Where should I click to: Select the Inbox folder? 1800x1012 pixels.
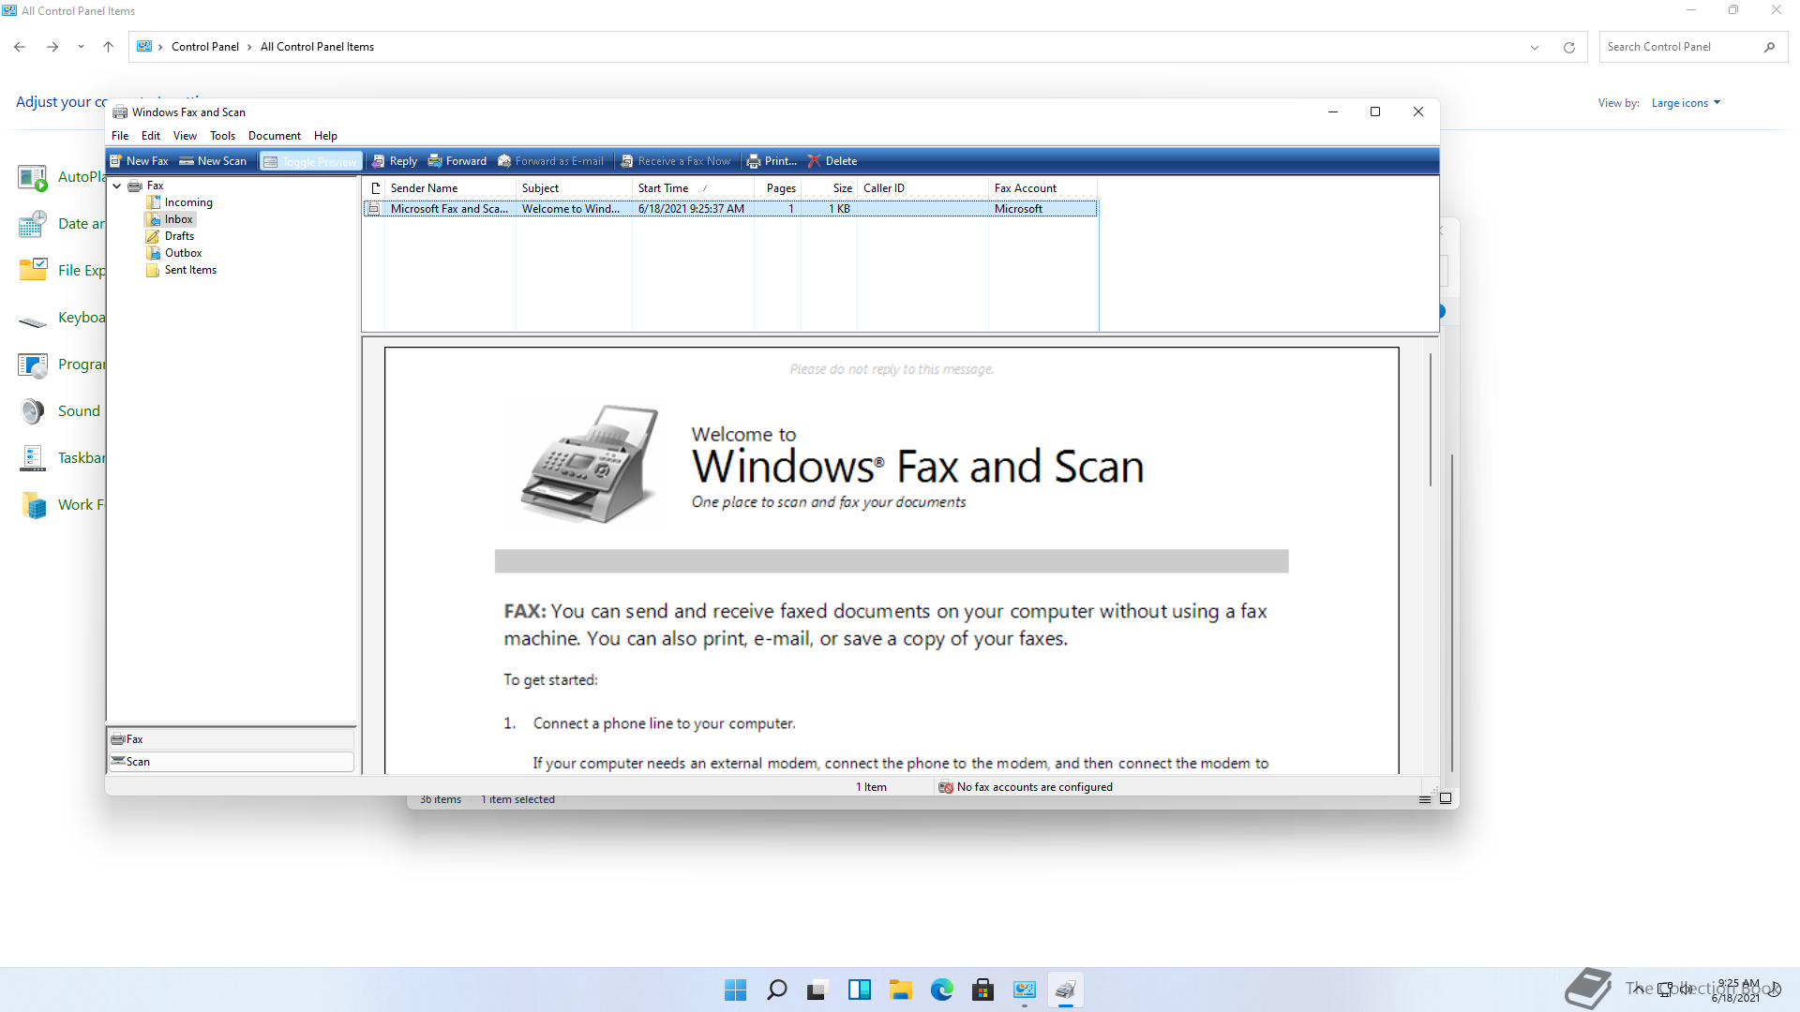(171, 219)
